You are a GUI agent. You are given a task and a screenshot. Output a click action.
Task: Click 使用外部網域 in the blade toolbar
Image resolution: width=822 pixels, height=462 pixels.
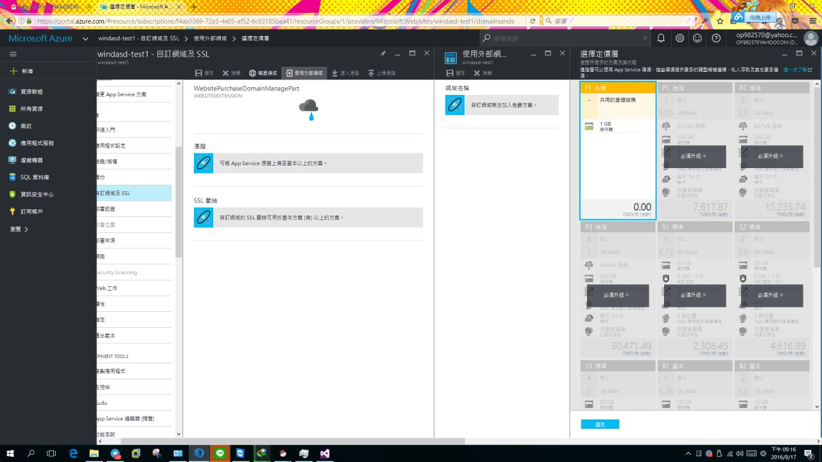click(304, 73)
